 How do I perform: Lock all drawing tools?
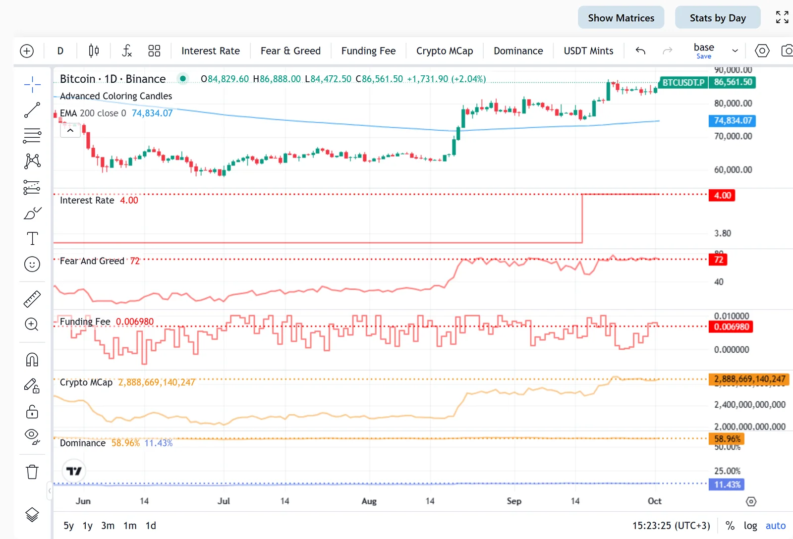tap(32, 411)
